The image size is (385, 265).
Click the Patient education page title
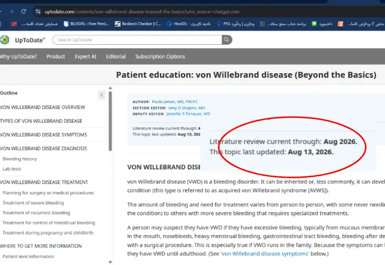(x=246, y=75)
